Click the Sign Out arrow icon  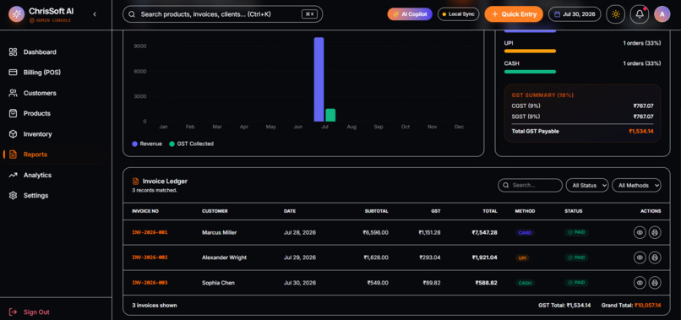click(13, 312)
